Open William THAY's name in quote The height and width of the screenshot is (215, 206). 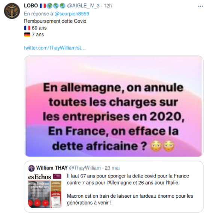click(x=52, y=168)
